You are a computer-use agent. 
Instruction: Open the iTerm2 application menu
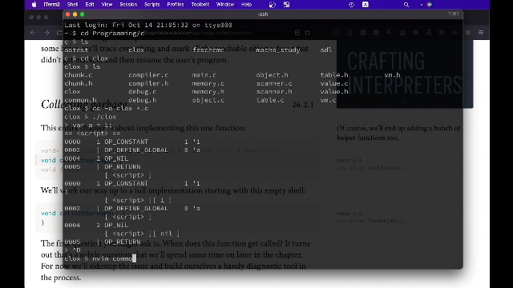click(51, 5)
